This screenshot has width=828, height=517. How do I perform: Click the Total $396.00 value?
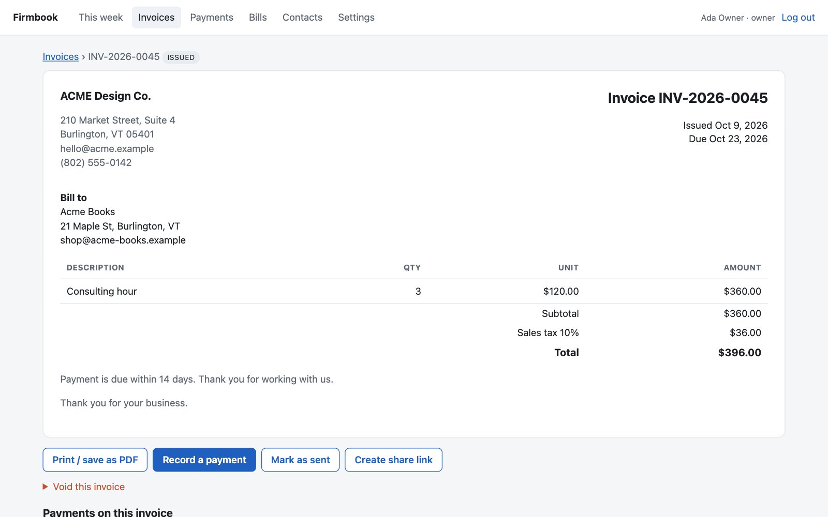point(740,353)
